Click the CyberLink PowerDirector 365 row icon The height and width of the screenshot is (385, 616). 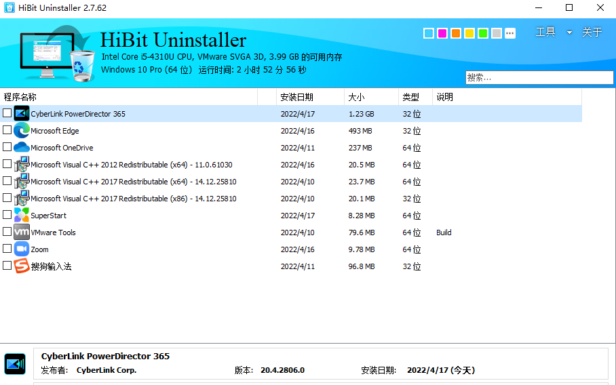click(x=22, y=113)
